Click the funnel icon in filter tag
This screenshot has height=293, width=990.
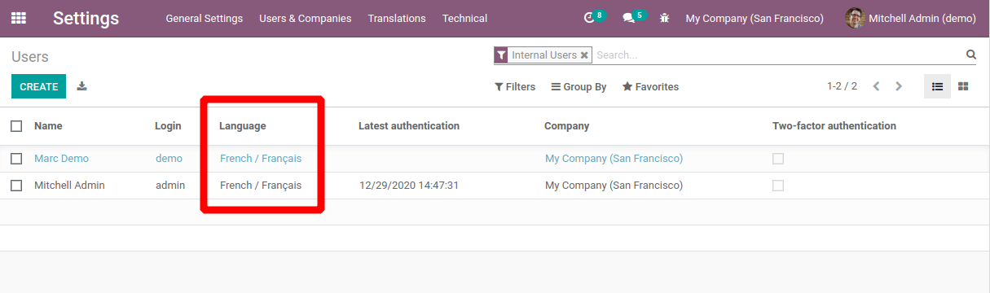(x=501, y=55)
